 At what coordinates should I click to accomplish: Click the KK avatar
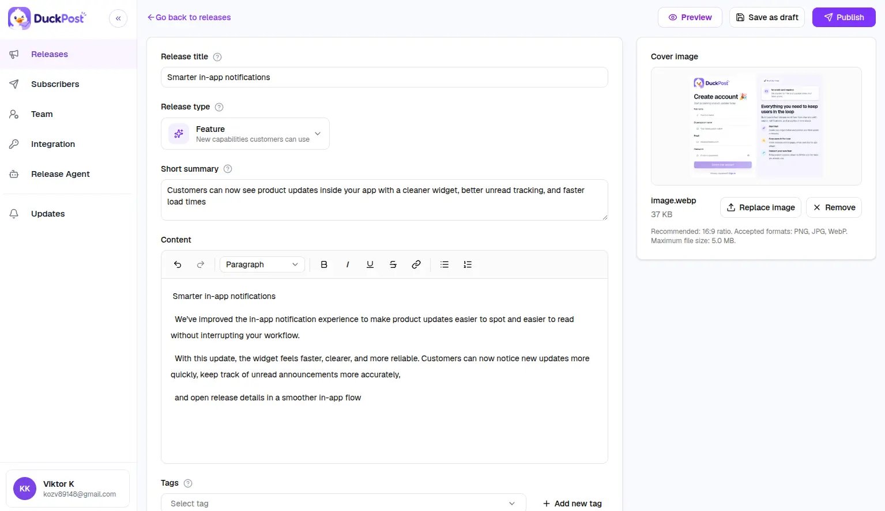pos(25,489)
